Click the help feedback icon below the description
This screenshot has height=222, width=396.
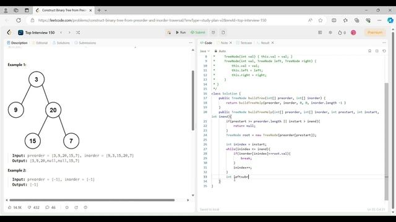85,207
